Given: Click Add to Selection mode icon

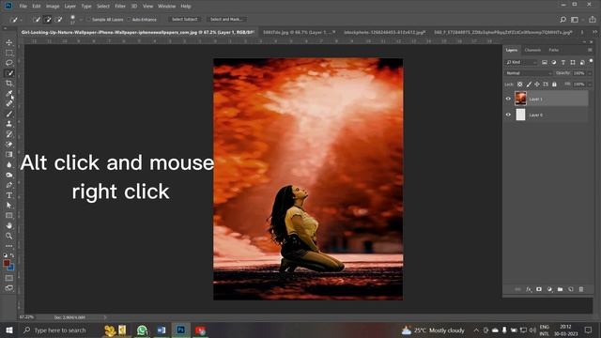Looking at the screenshot, I should coord(48,19).
